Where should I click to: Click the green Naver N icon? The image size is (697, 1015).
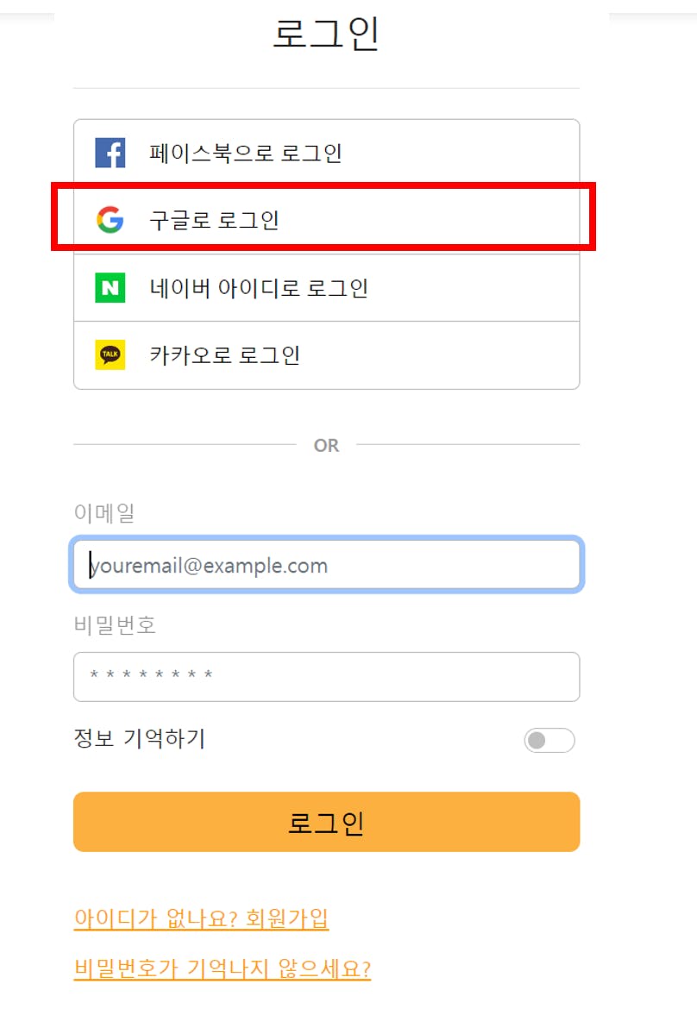click(x=110, y=287)
